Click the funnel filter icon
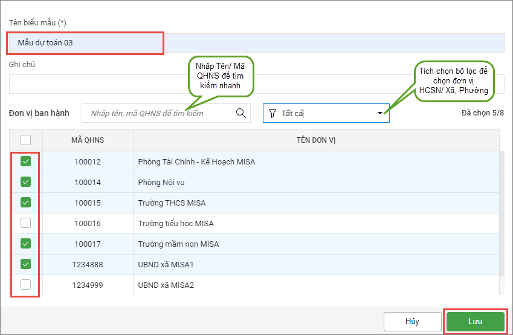This screenshot has height=335, width=513. (x=273, y=113)
